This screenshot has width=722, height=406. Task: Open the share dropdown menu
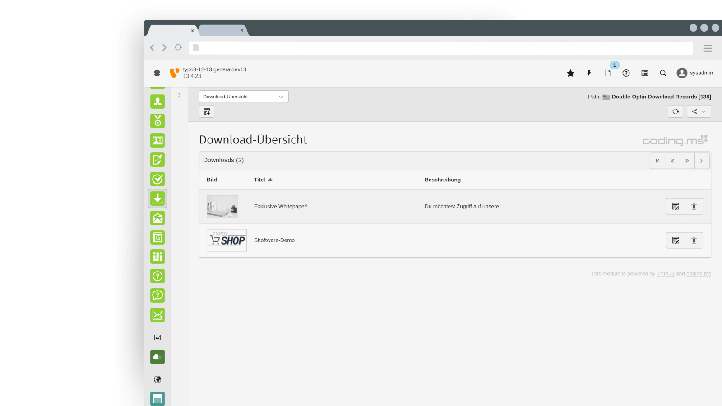tap(699, 111)
